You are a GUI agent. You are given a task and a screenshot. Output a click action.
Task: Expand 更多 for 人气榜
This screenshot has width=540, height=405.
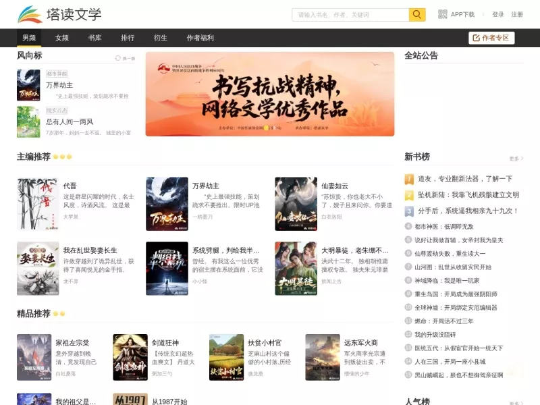pos(516,403)
